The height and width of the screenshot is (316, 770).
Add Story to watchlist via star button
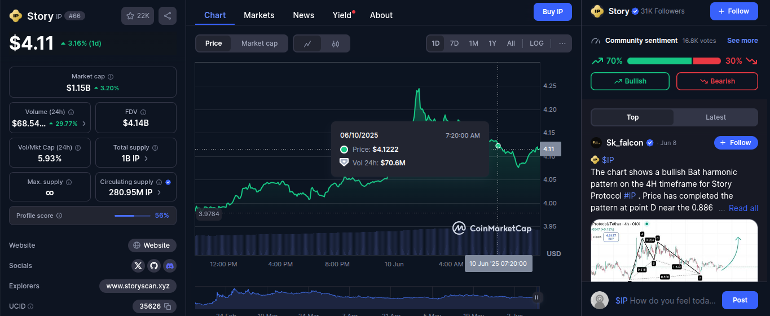coord(138,16)
